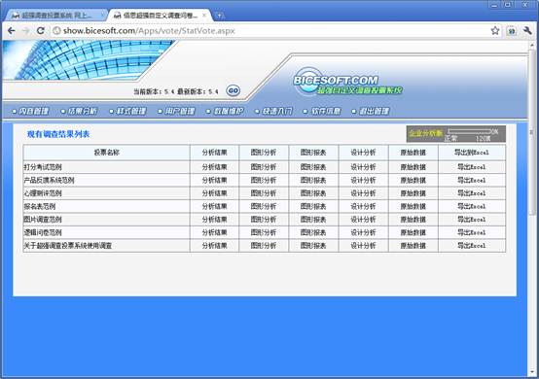
Task: Click the browser forward arrow
Action: (x=25, y=30)
